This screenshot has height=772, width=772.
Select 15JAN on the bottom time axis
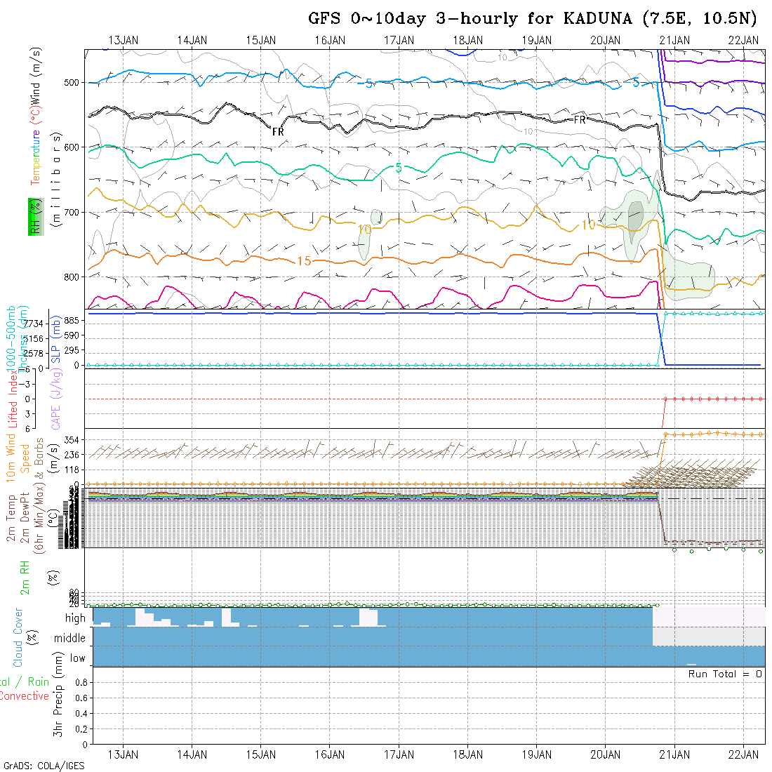(261, 754)
